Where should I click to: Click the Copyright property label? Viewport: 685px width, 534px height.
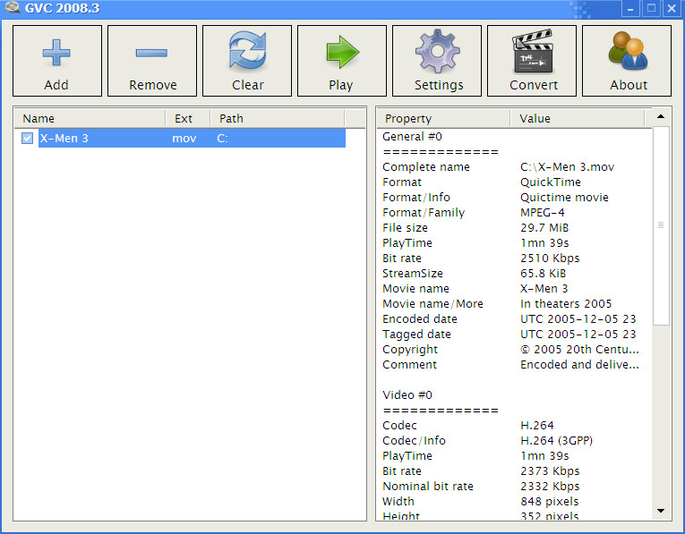(410, 350)
